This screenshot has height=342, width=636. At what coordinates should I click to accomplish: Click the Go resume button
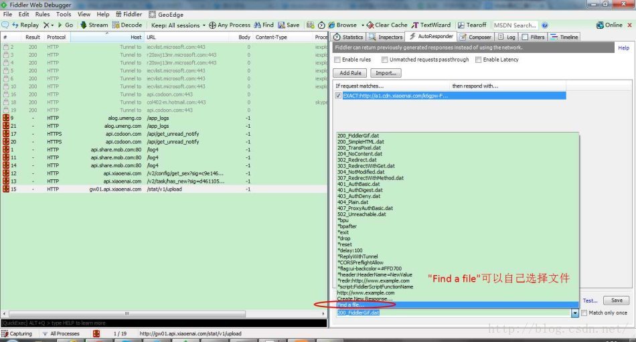coord(66,25)
